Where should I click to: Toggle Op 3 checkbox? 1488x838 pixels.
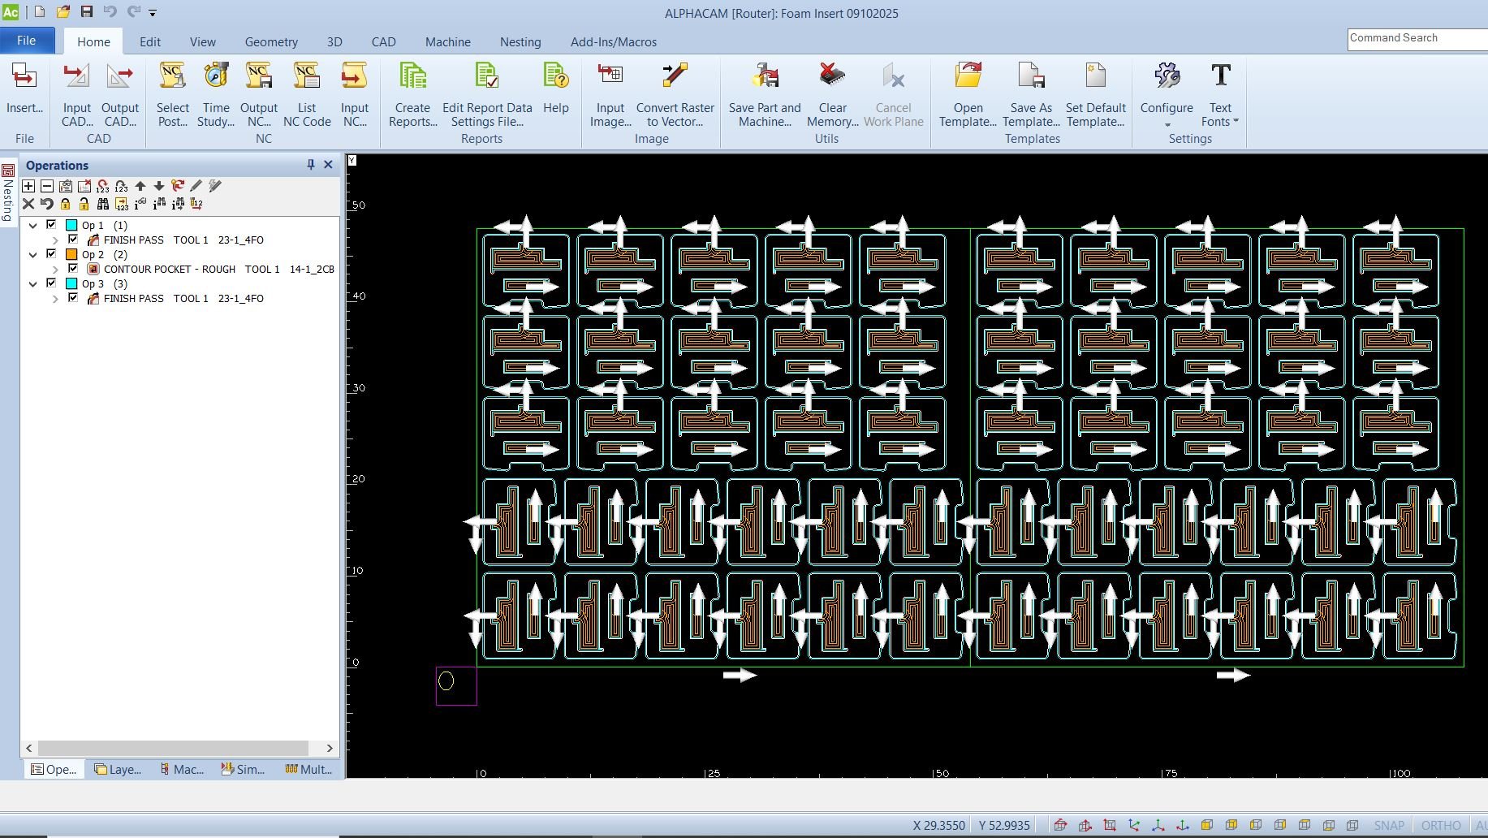(51, 283)
